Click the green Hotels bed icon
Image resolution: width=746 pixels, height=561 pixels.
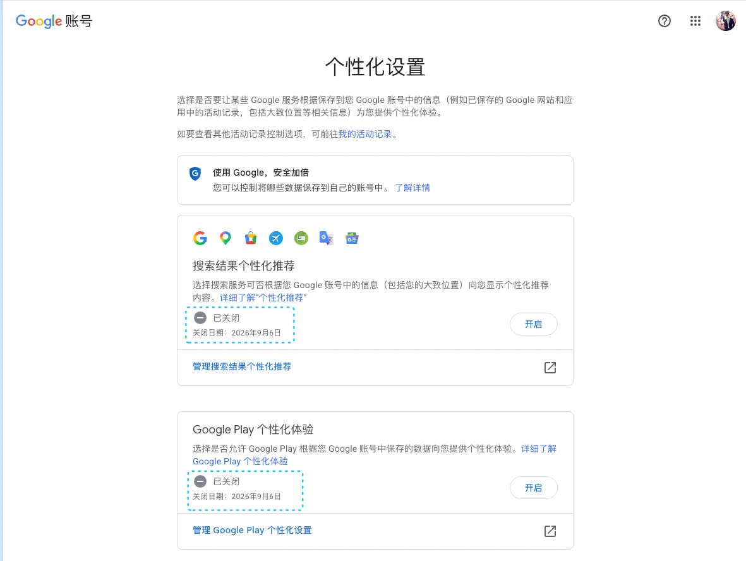(301, 238)
